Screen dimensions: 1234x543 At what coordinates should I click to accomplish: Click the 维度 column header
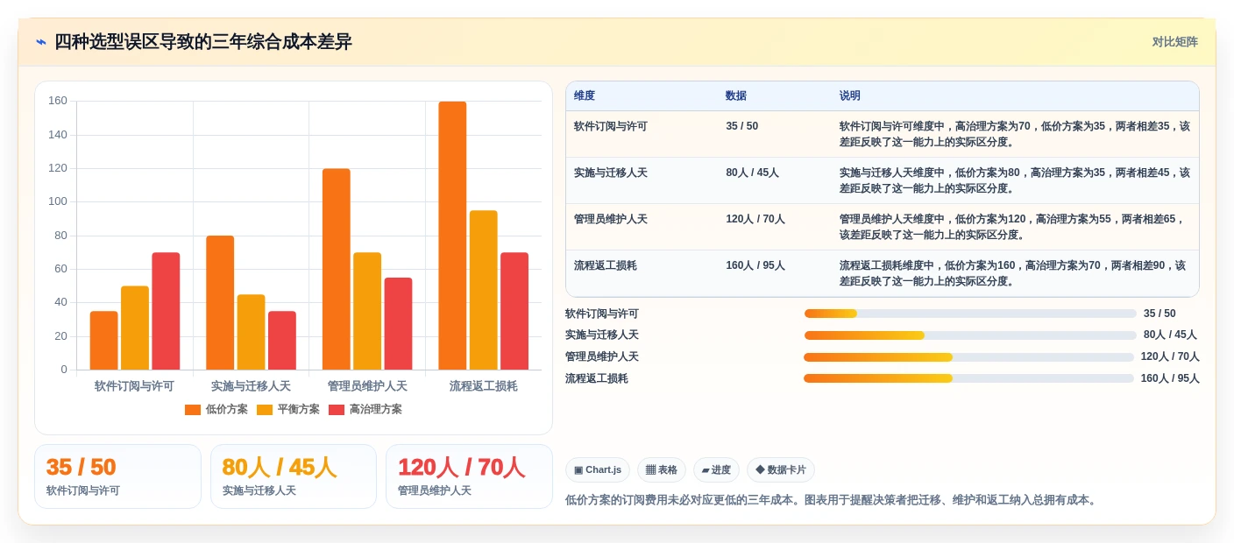[x=585, y=96]
